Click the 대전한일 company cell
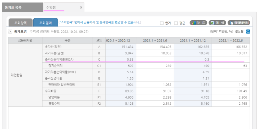 click(x=25, y=75)
